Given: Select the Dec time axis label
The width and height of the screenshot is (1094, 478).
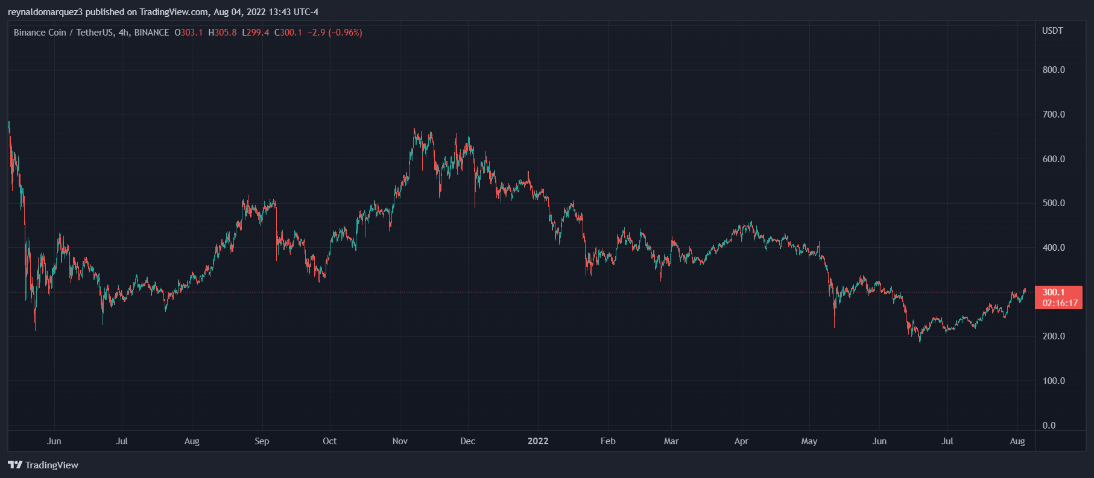Looking at the screenshot, I should tap(467, 441).
